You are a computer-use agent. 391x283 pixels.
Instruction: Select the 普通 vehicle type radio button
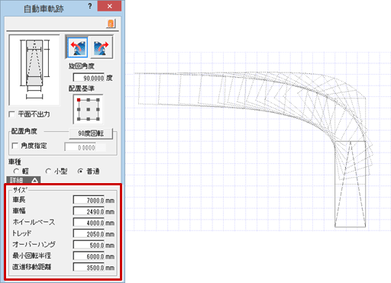point(80,172)
